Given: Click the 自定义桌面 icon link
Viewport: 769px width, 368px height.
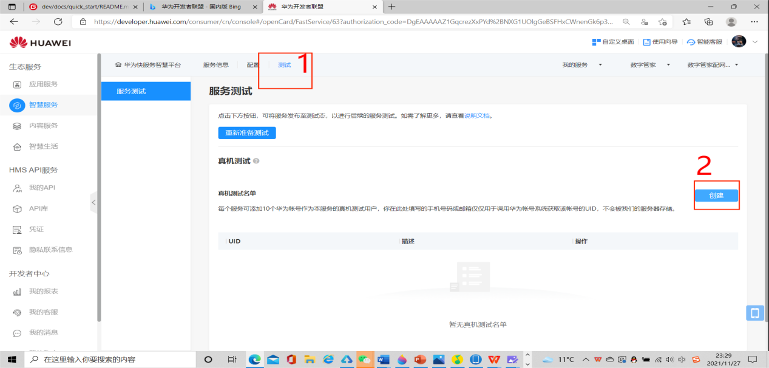Looking at the screenshot, I should 613,42.
